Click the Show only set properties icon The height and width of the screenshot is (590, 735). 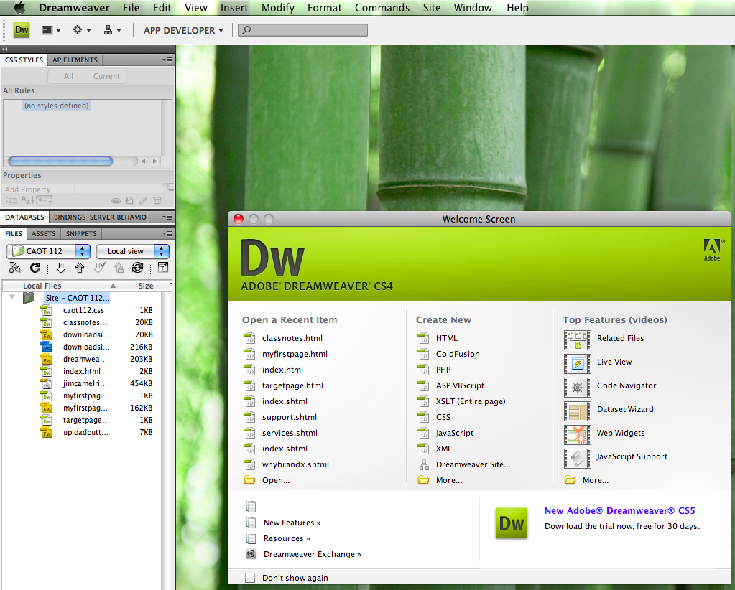pos(45,200)
